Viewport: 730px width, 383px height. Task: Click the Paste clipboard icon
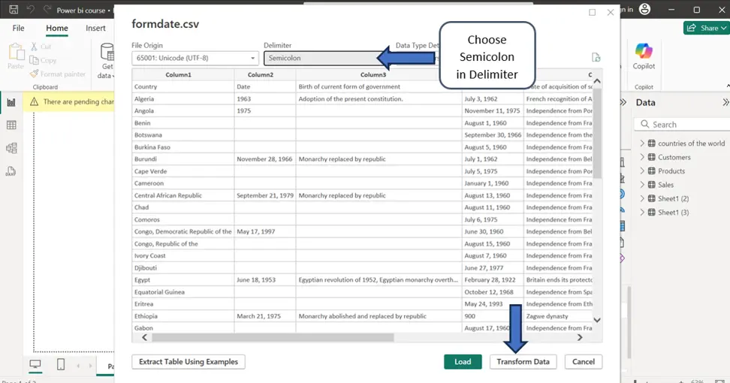16,52
